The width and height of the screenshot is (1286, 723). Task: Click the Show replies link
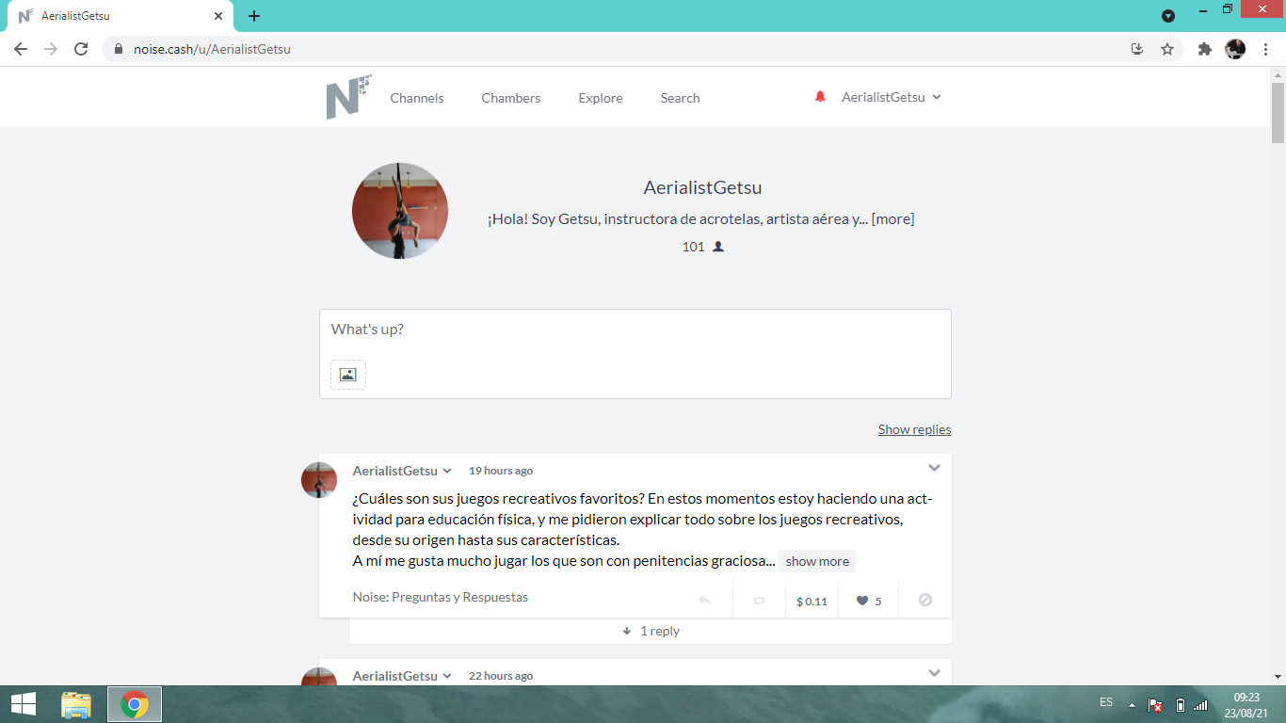click(914, 429)
